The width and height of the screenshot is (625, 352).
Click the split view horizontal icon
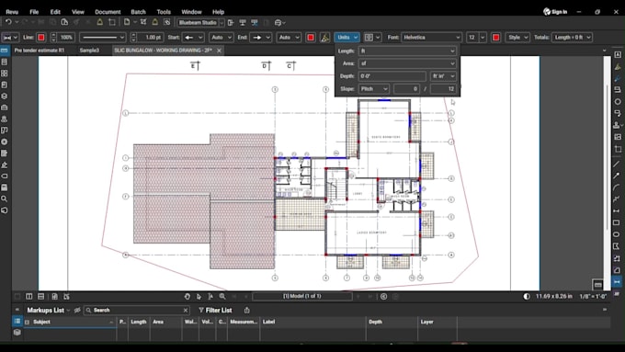(40, 296)
